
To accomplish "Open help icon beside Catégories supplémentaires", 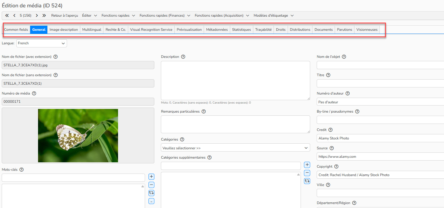I will [x=209, y=157].
